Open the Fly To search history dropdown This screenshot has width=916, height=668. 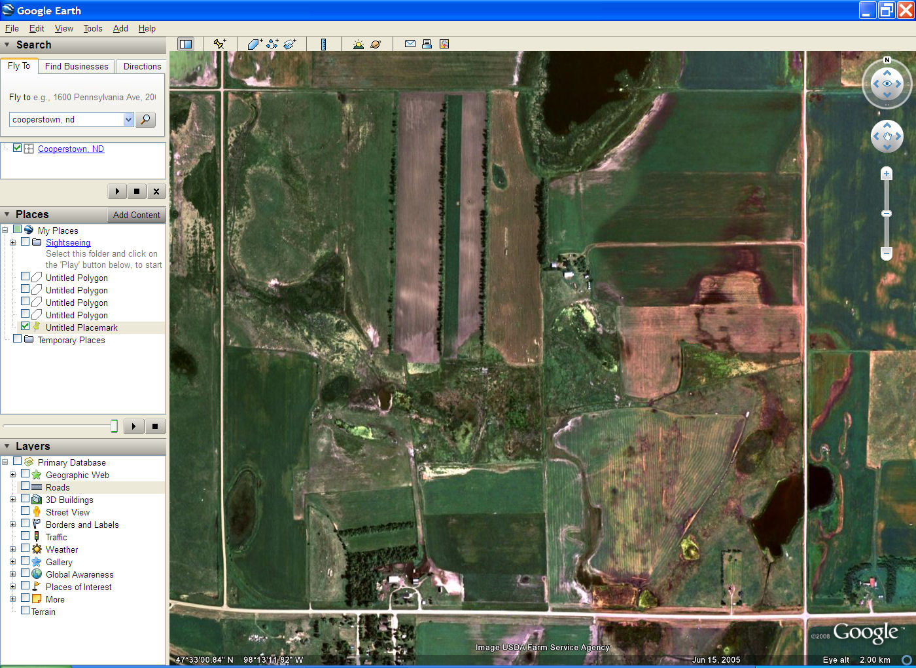128,119
